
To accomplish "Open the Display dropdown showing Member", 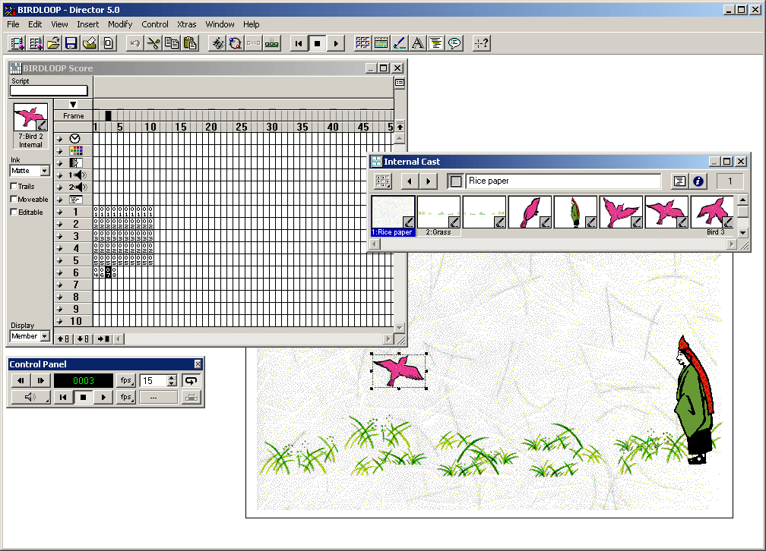I will coord(30,336).
